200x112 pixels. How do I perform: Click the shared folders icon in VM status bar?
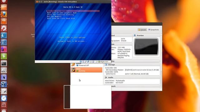click(91, 62)
